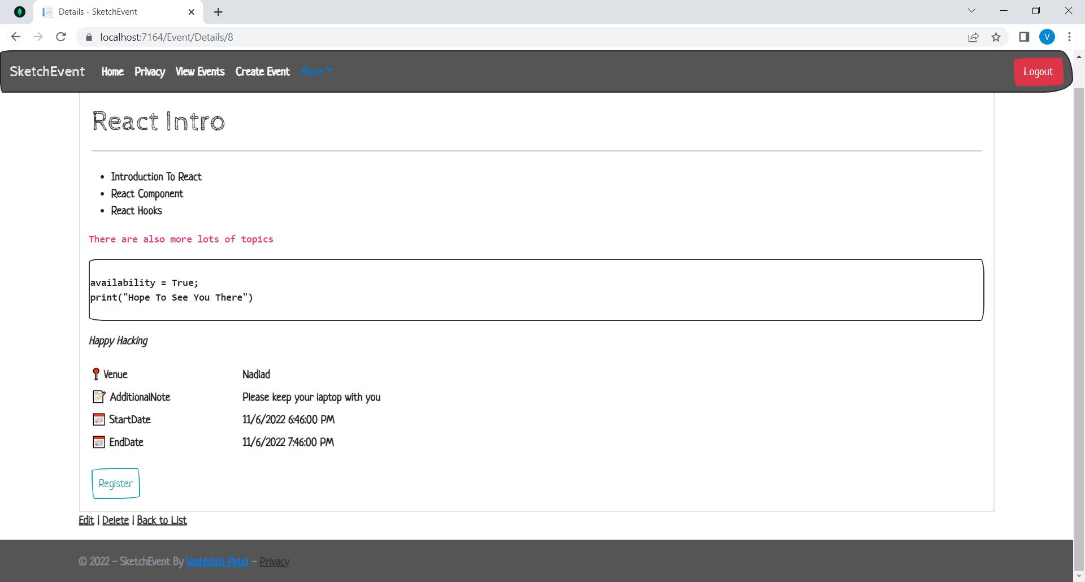This screenshot has height=582, width=1085.
Task: Click the scrollbar up arrow
Action: pos(1079,57)
